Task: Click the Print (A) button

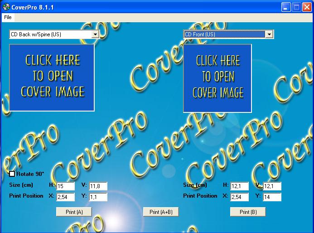Action: (74, 212)
